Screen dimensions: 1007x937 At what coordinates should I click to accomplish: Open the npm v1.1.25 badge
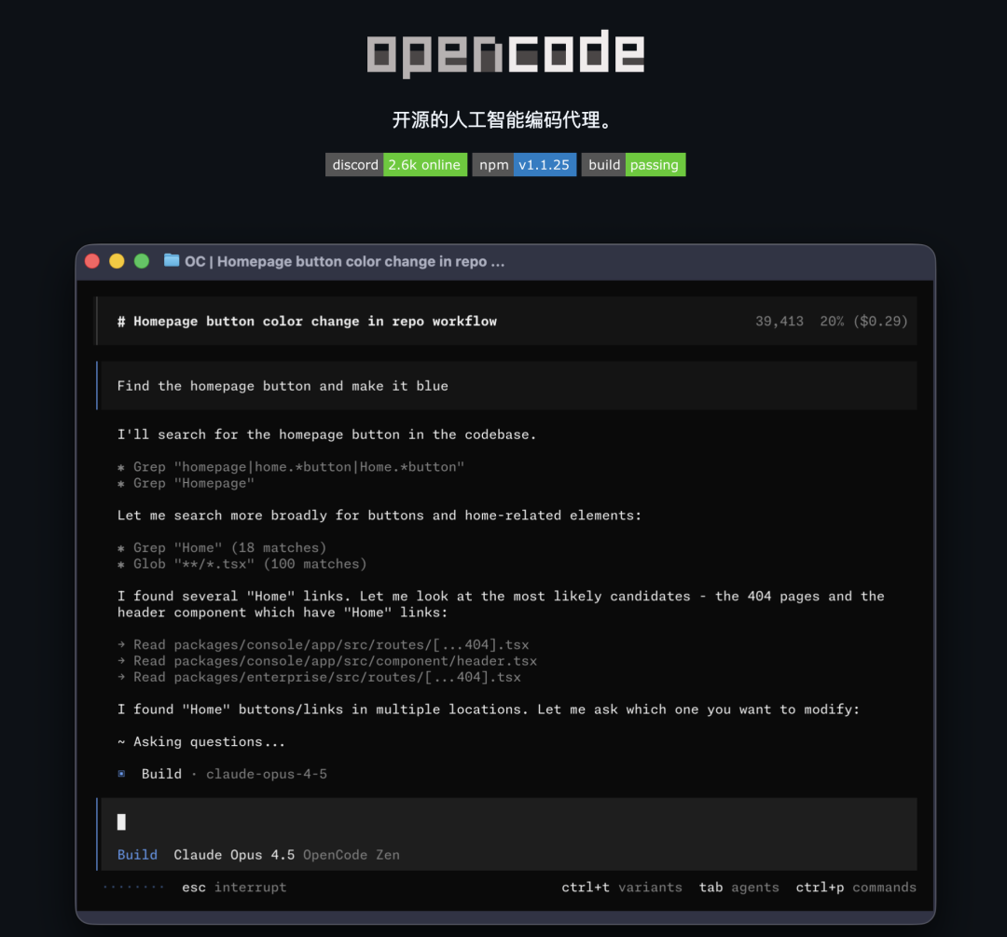[x=524, y=164]
